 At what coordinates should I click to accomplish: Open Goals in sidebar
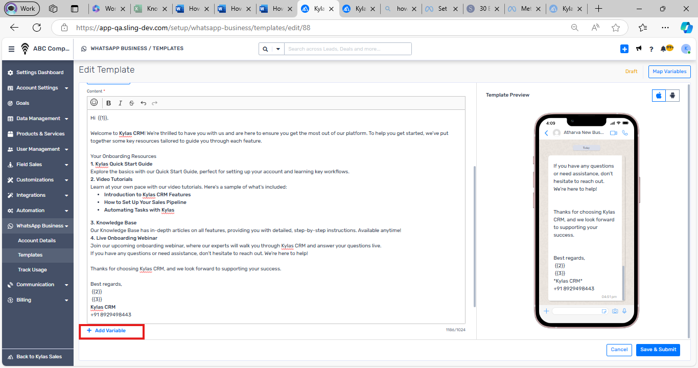tap(38, 103)
